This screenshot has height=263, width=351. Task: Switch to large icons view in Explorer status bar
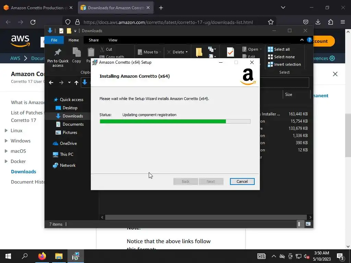[x=308, y=224]
